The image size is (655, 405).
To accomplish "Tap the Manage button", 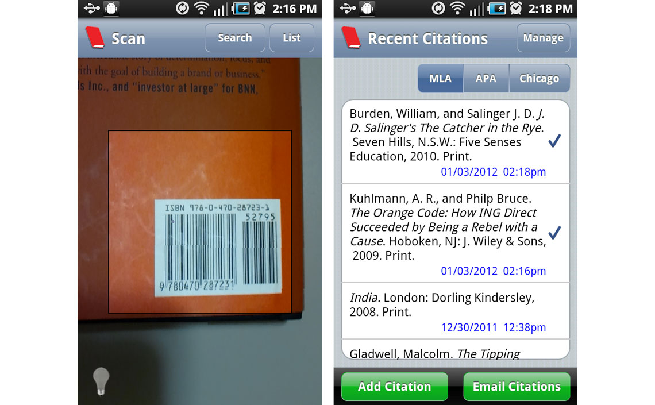I will 543,37.
